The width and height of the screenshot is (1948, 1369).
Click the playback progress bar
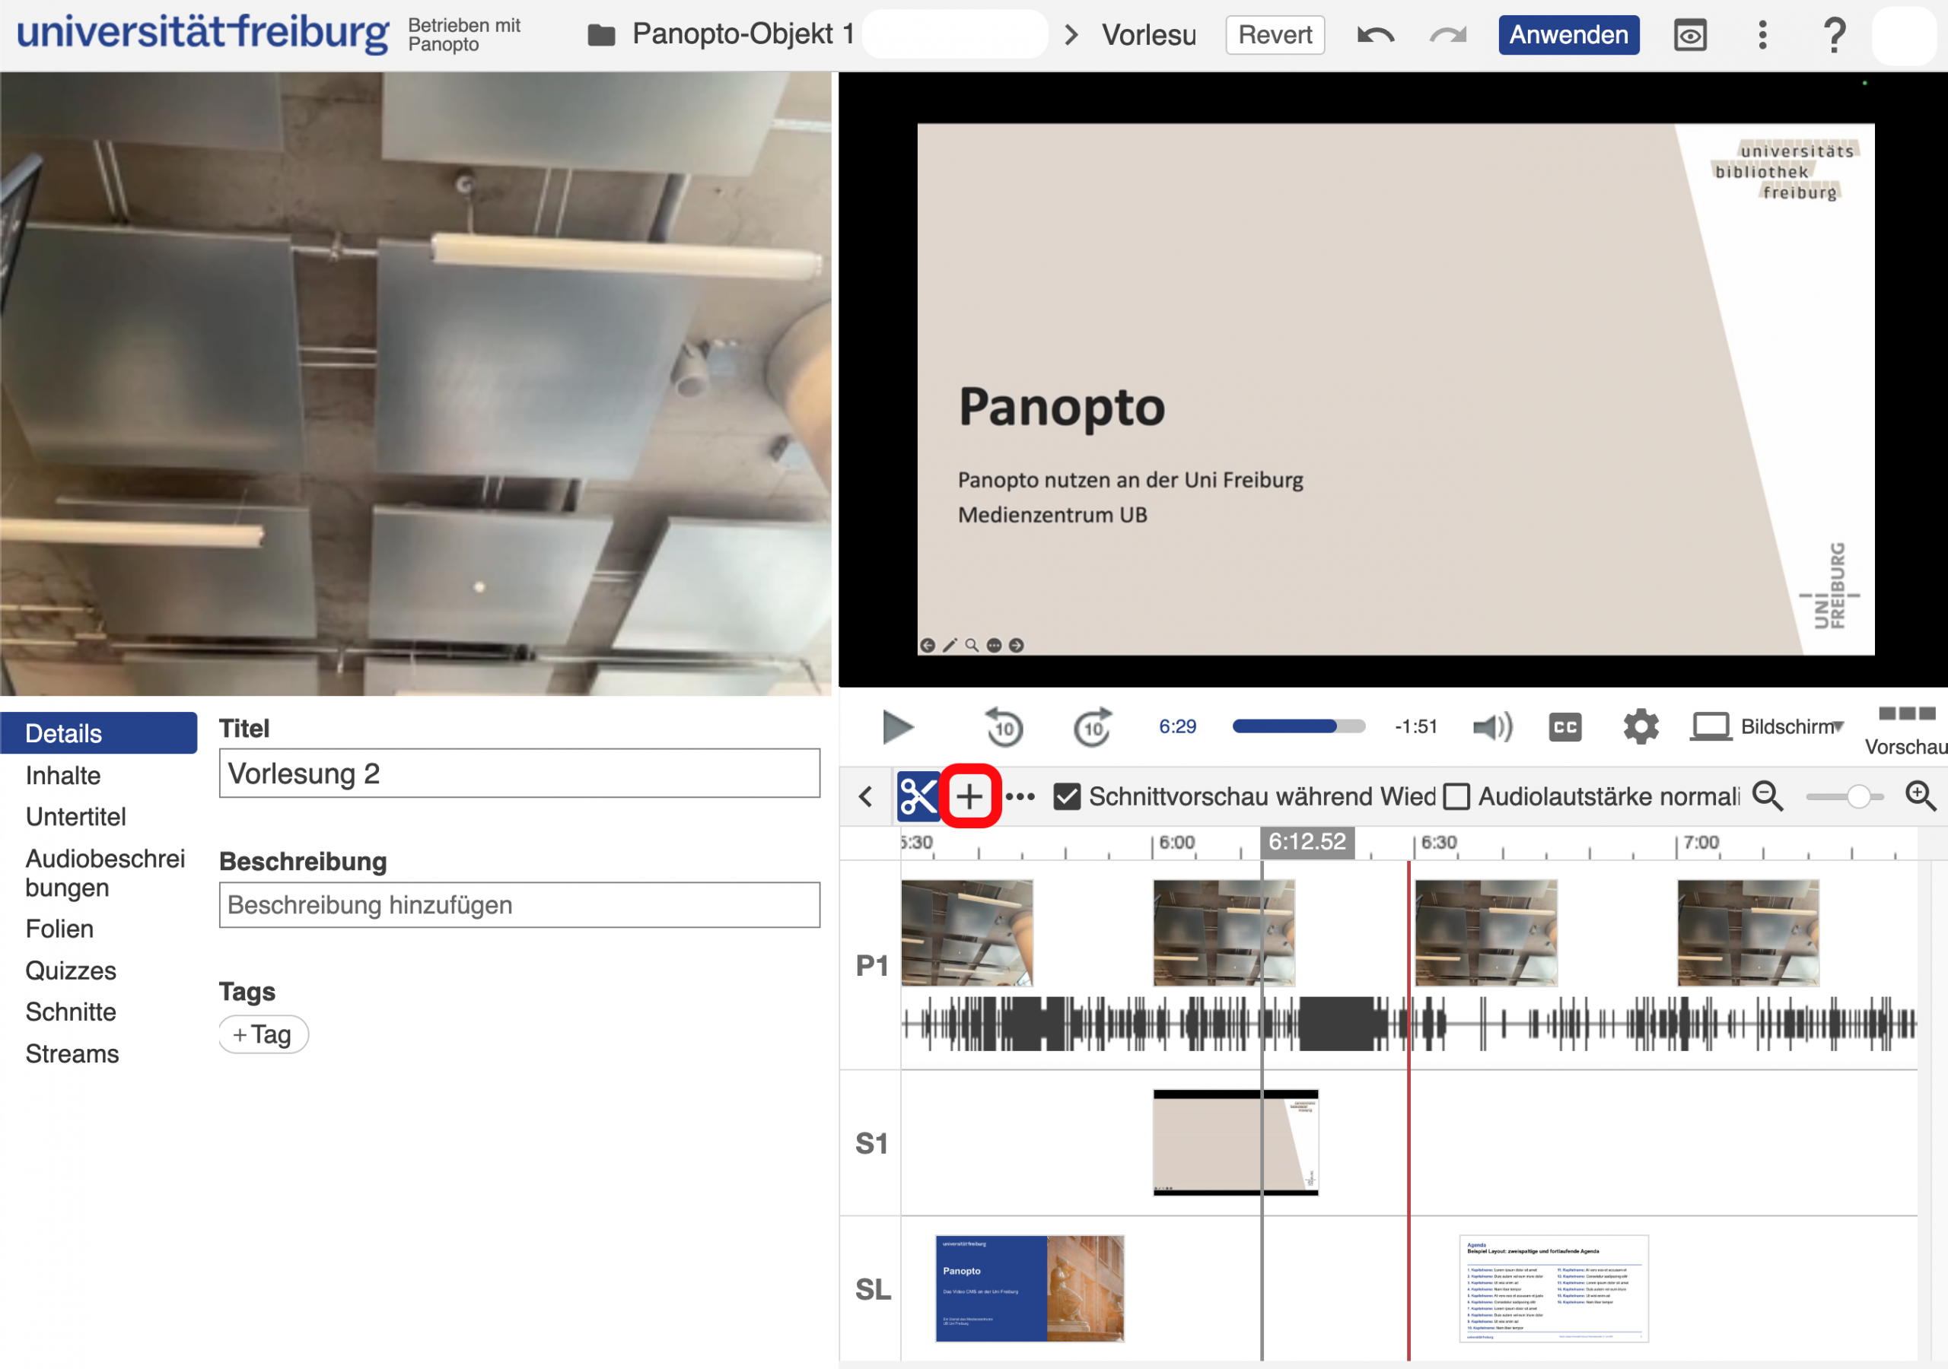(1299, 726)
